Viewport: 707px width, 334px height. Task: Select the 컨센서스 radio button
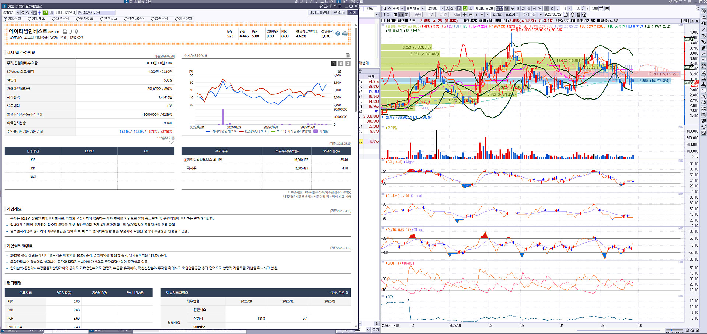click(102, 19)
